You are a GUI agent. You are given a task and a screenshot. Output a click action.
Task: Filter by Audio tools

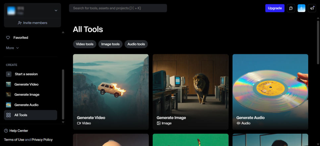coord(136,44)
